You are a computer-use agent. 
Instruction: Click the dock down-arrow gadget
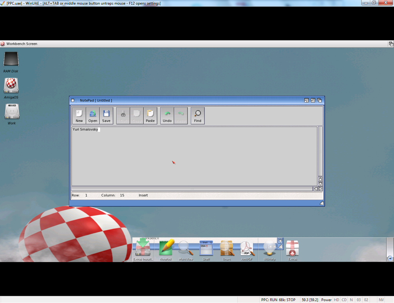[280, 241]
